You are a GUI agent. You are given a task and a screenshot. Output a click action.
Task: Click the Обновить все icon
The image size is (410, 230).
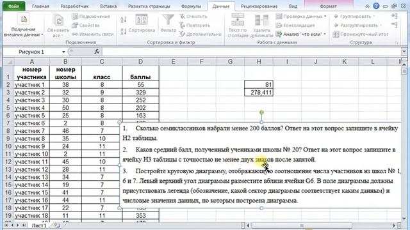point(58,20)
